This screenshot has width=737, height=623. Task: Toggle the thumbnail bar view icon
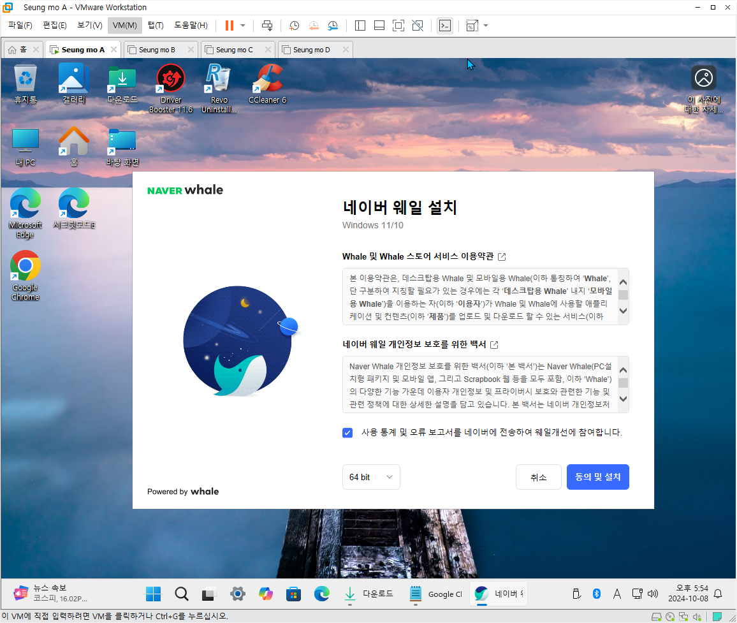[x=379, y=26]
